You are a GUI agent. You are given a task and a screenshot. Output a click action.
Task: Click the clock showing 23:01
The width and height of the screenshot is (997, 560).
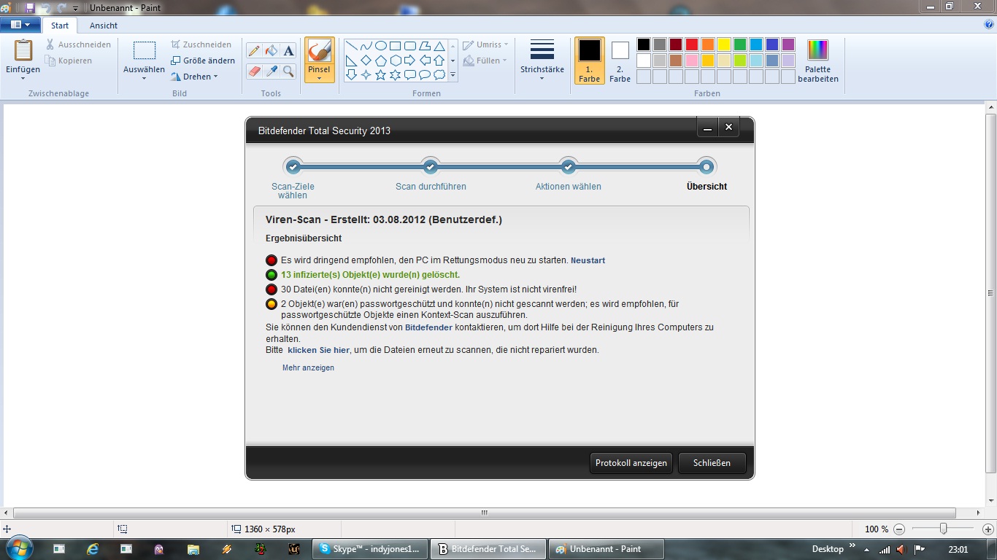click(958, 549)
